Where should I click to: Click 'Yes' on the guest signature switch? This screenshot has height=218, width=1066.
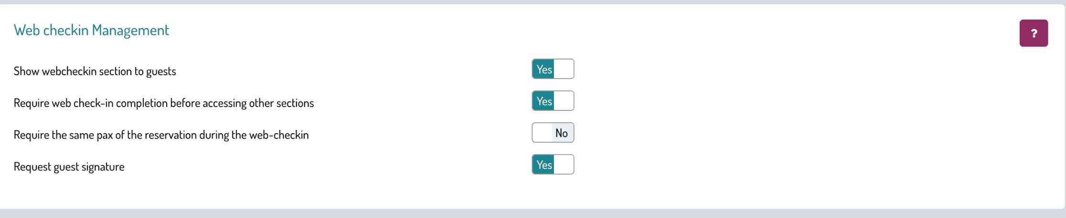pos(544,165)
